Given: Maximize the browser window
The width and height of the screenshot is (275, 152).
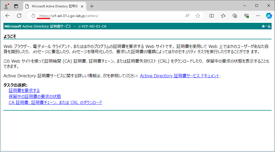Looking at the screenshot, I should (x=257, y=6).
